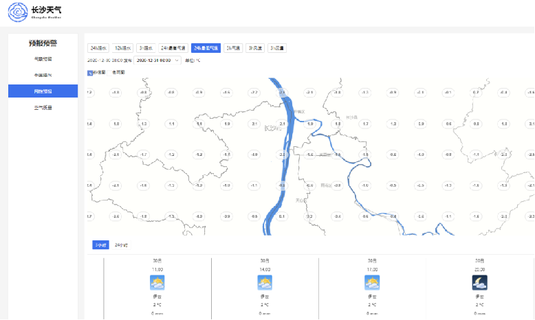Switch to the 3h降水 tab
Screen dimensions: 535x320
[x=146, y=48]
